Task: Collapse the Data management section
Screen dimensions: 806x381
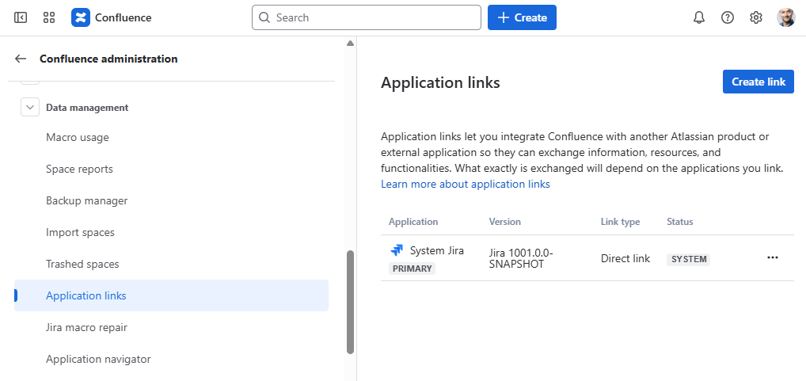Action: (x=30, y=108)
